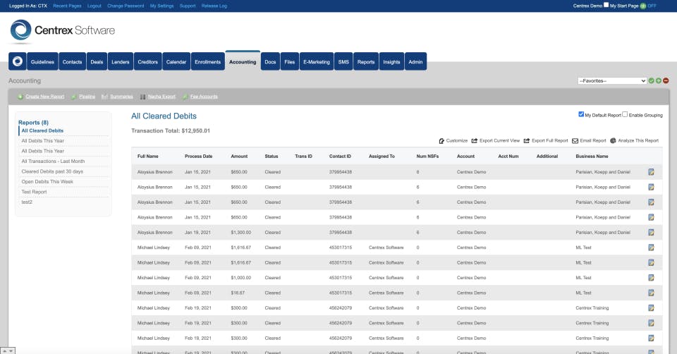Click the Email Report envelope icon

coord(575,141)
